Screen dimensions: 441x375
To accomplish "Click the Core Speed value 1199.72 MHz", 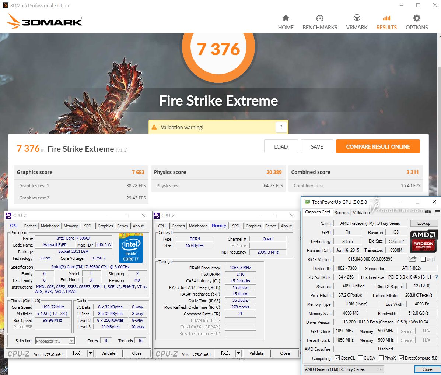I will (52, 307).
